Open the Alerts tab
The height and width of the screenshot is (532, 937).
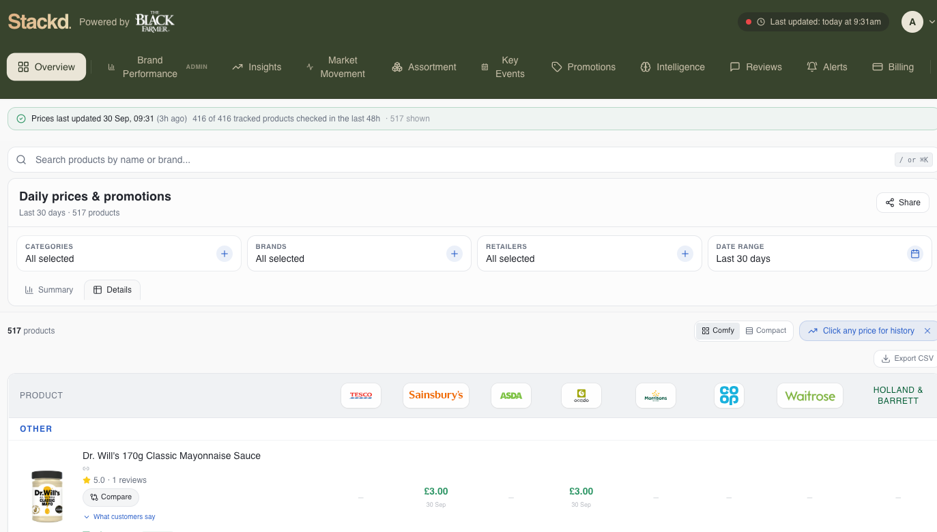point(826,67)
